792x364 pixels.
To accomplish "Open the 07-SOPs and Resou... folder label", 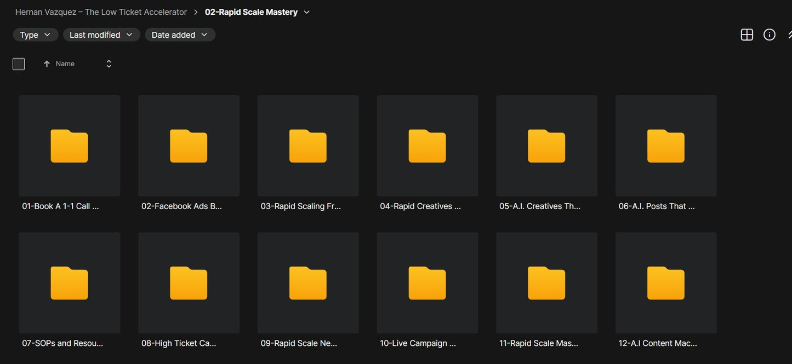I will coord(62,343).
